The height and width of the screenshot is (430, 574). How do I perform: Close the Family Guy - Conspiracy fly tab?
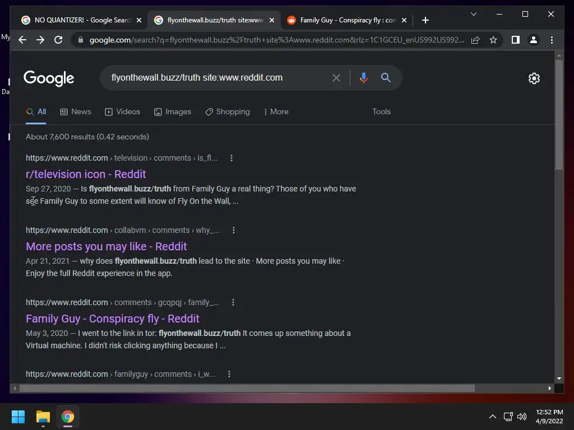pyautogui.click(x=404, y=20)
